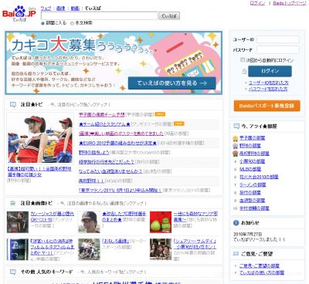Image resolution: width=309 pixels, height=284 pixels.
Task: Select the 部屋に入る radio button
Action: click(42, 23)
